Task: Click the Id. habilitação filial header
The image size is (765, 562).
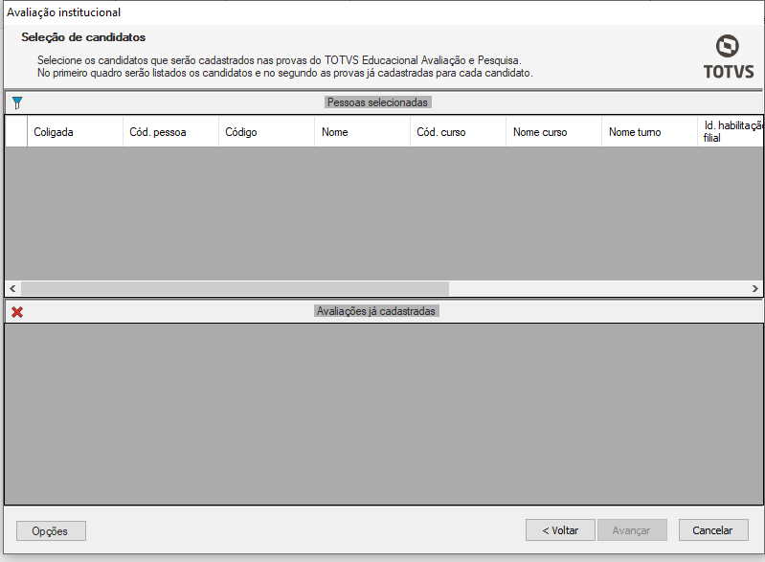Action: coord(731,132)
